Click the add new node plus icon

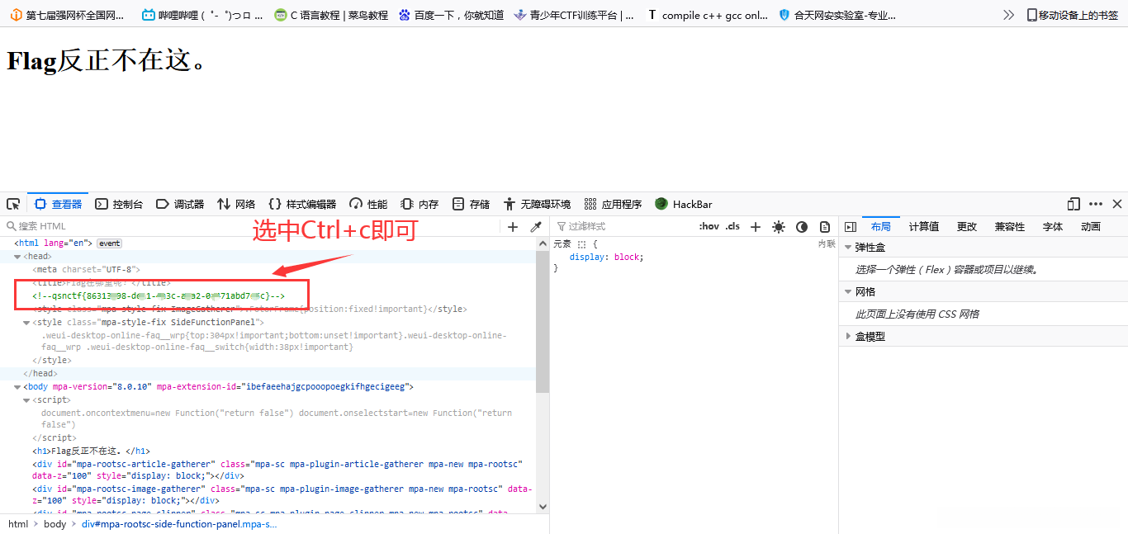[x=513, y=227]
